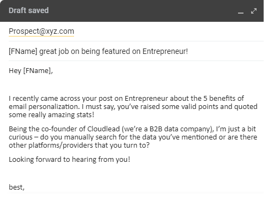Minimize the compose window
268x200 pixels.
pyautogui.click(x=241, y=11)
